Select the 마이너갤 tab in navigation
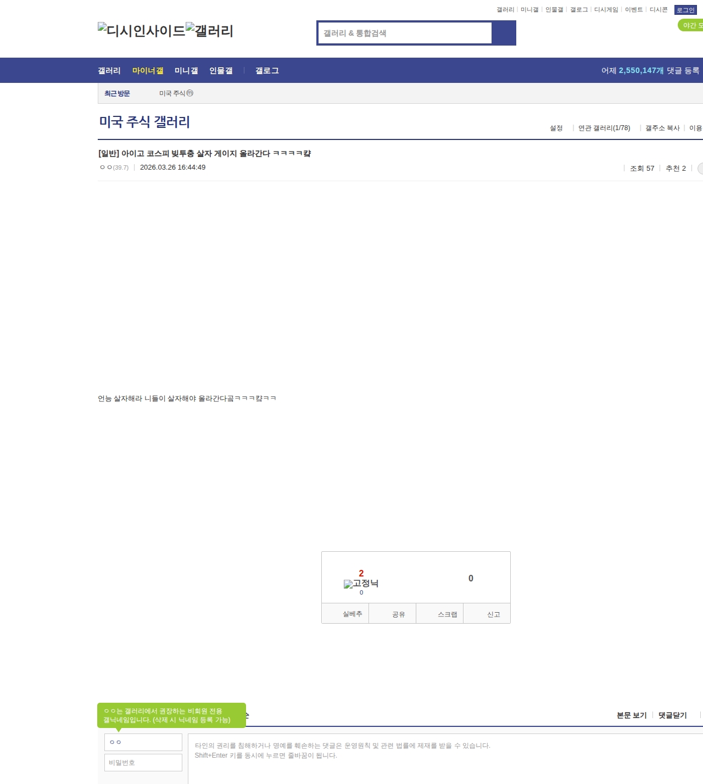This screenshot has width=703, height=784. (x=148, y=71)
